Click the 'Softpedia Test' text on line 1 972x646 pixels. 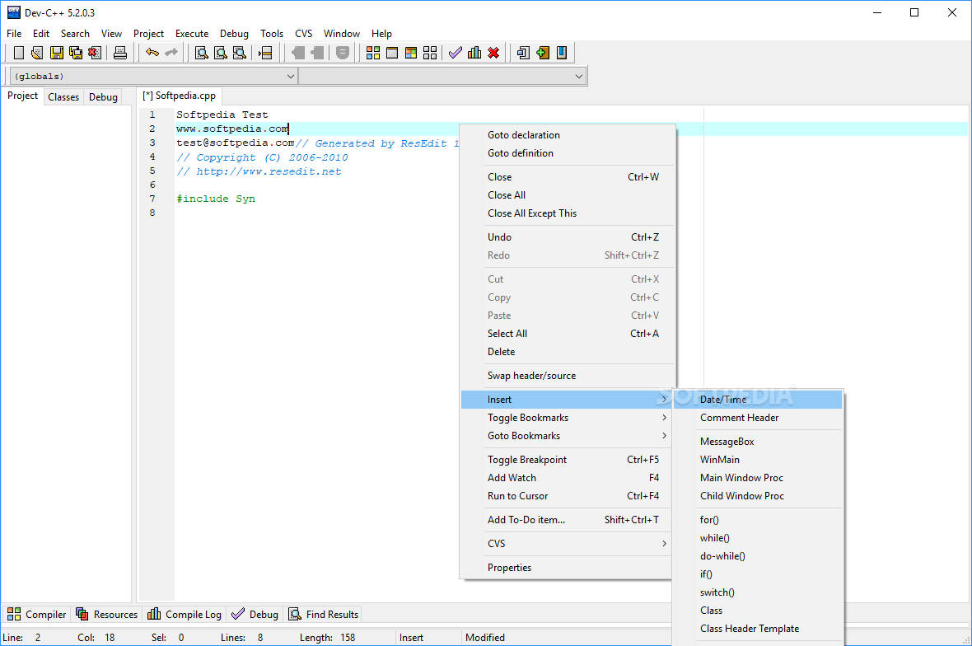(x=222, y=115)
